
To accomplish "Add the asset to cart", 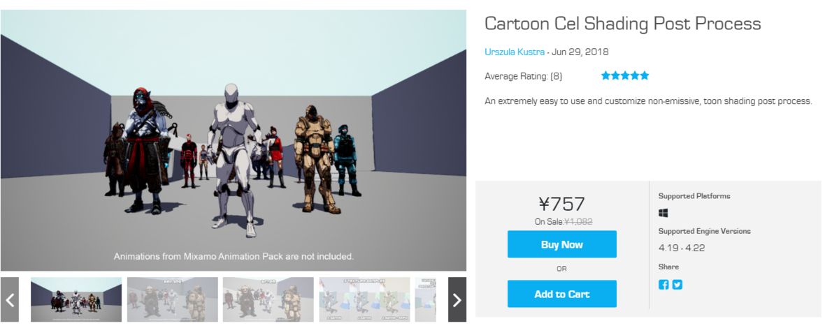I will (x=561, y=294).
